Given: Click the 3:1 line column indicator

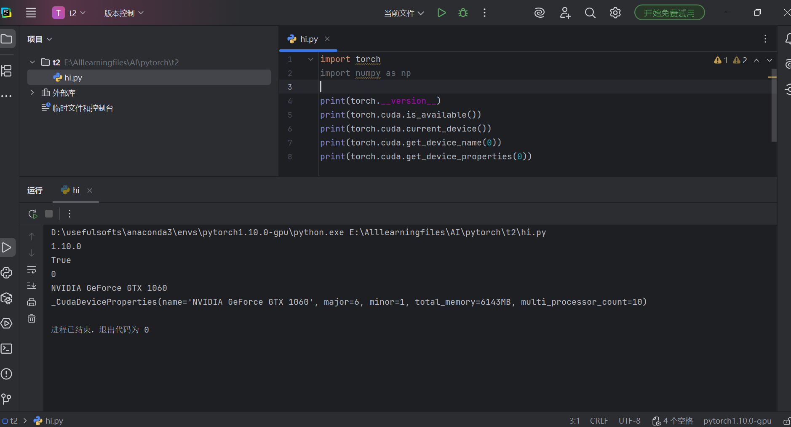Looking at the screenshot, I should [x=575, y=421].
